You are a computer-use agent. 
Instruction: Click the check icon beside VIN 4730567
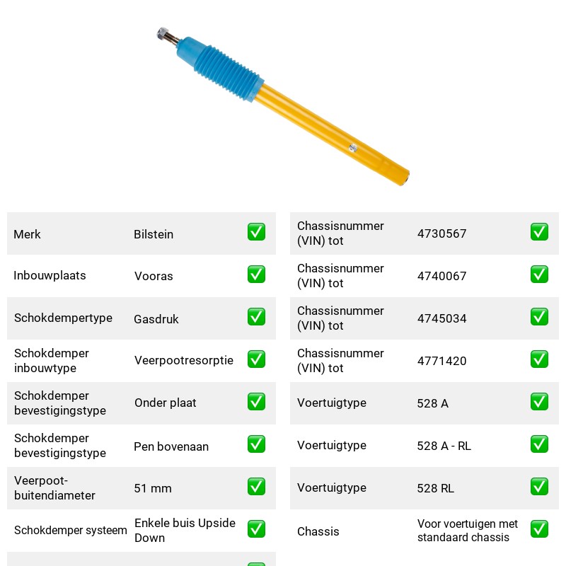(x=539, y=232)
